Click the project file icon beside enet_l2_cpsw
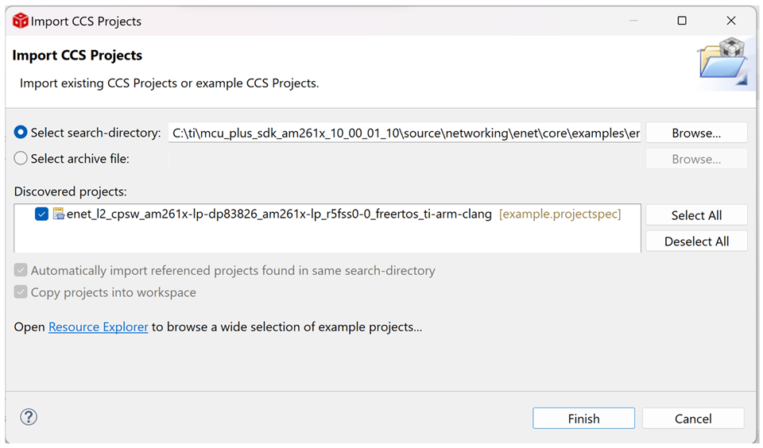 click(x=58, y=214)
